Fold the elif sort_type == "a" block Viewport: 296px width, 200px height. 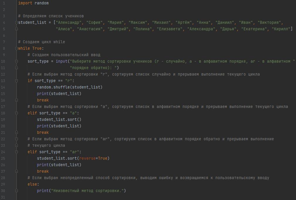point(16,113)
